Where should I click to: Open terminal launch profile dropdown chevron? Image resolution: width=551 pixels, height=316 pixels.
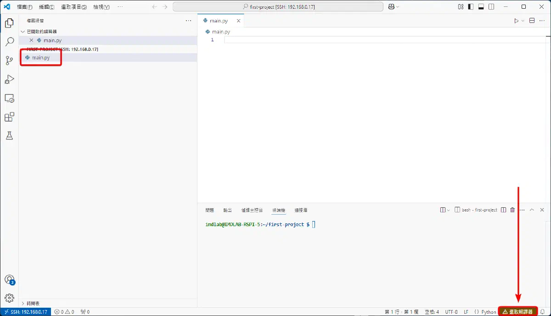(x=449, y=210)
